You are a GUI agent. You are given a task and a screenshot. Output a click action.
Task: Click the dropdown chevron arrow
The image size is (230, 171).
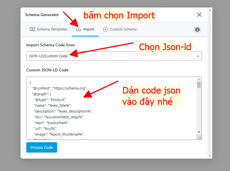[x=198, y=56]
